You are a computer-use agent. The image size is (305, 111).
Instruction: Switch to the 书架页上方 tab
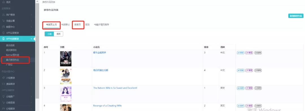tap(52, 25)
